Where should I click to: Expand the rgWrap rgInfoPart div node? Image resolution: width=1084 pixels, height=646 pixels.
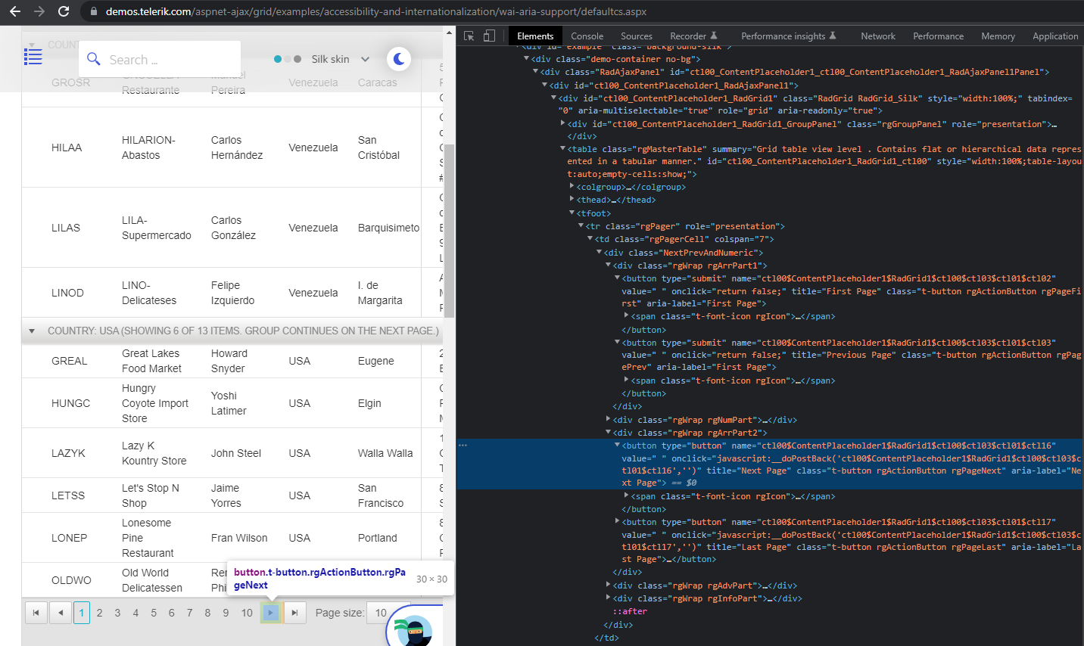[609, 598]
